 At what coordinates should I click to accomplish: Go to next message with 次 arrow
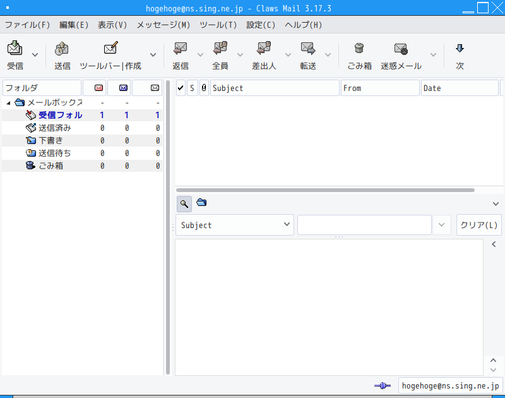[460, 49]
